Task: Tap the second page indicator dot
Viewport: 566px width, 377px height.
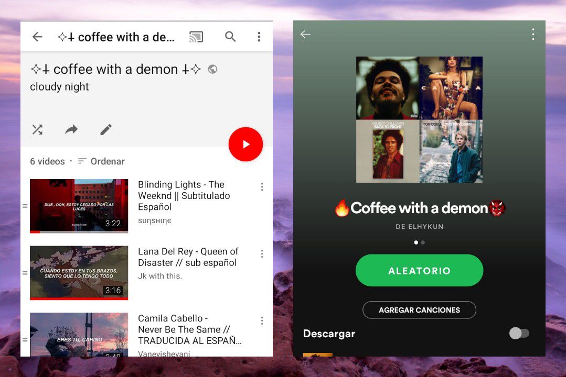Action: (x=423, y=242)
